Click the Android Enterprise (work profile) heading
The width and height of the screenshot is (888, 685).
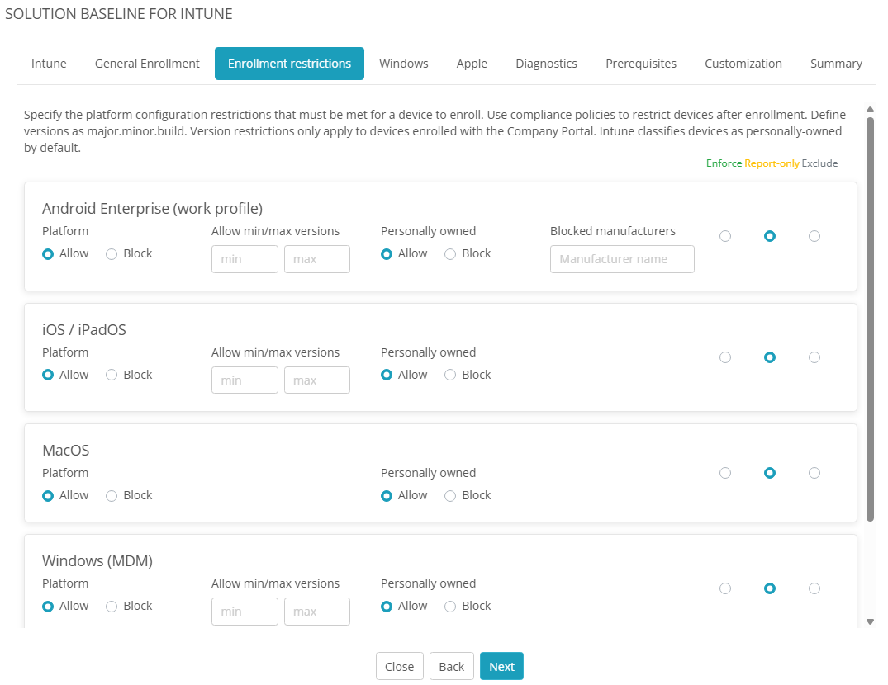[152, 209]
